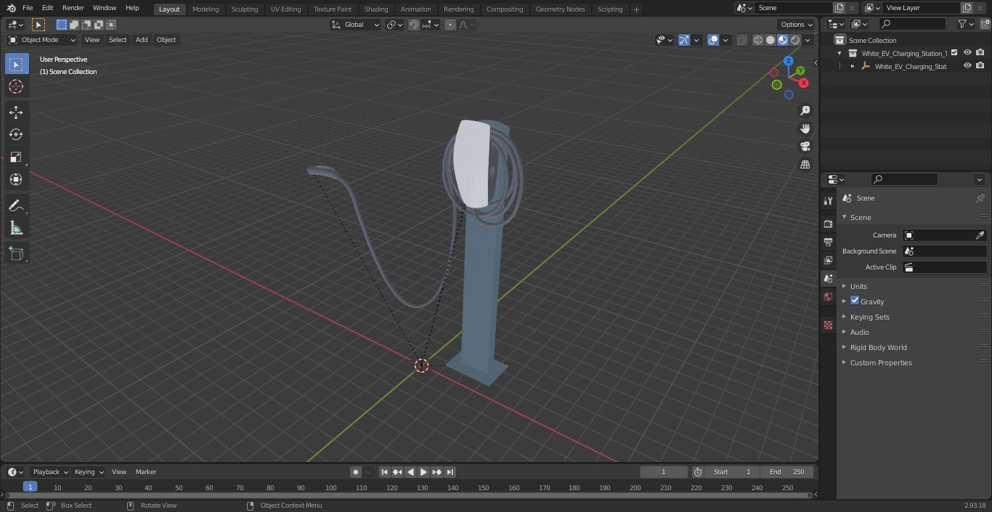This screenshot has height=512, width=992.
Task: Open the World properties tab
Action: point(828,297)
